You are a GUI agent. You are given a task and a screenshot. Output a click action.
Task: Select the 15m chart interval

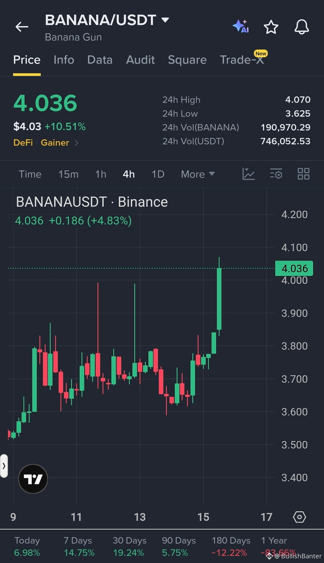pyautogui.click(x=68, y=174)
